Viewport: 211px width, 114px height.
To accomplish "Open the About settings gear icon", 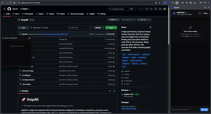I will [x=150, y=27].
